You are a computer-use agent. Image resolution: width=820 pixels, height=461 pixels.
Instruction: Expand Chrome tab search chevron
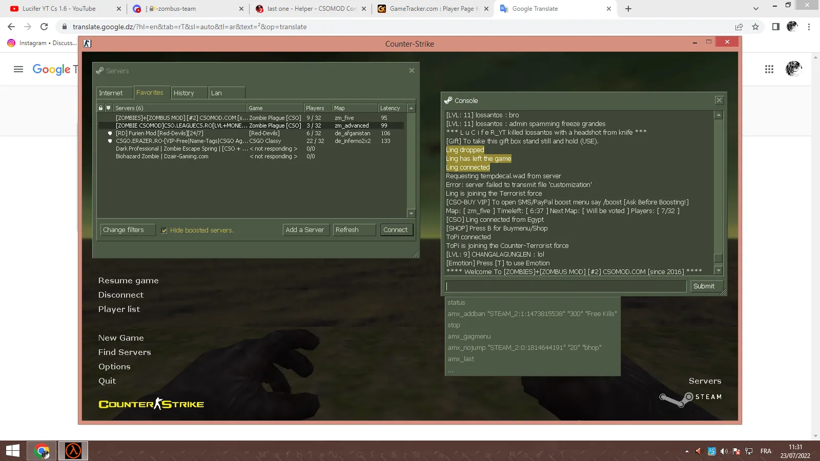coord(755,9)
